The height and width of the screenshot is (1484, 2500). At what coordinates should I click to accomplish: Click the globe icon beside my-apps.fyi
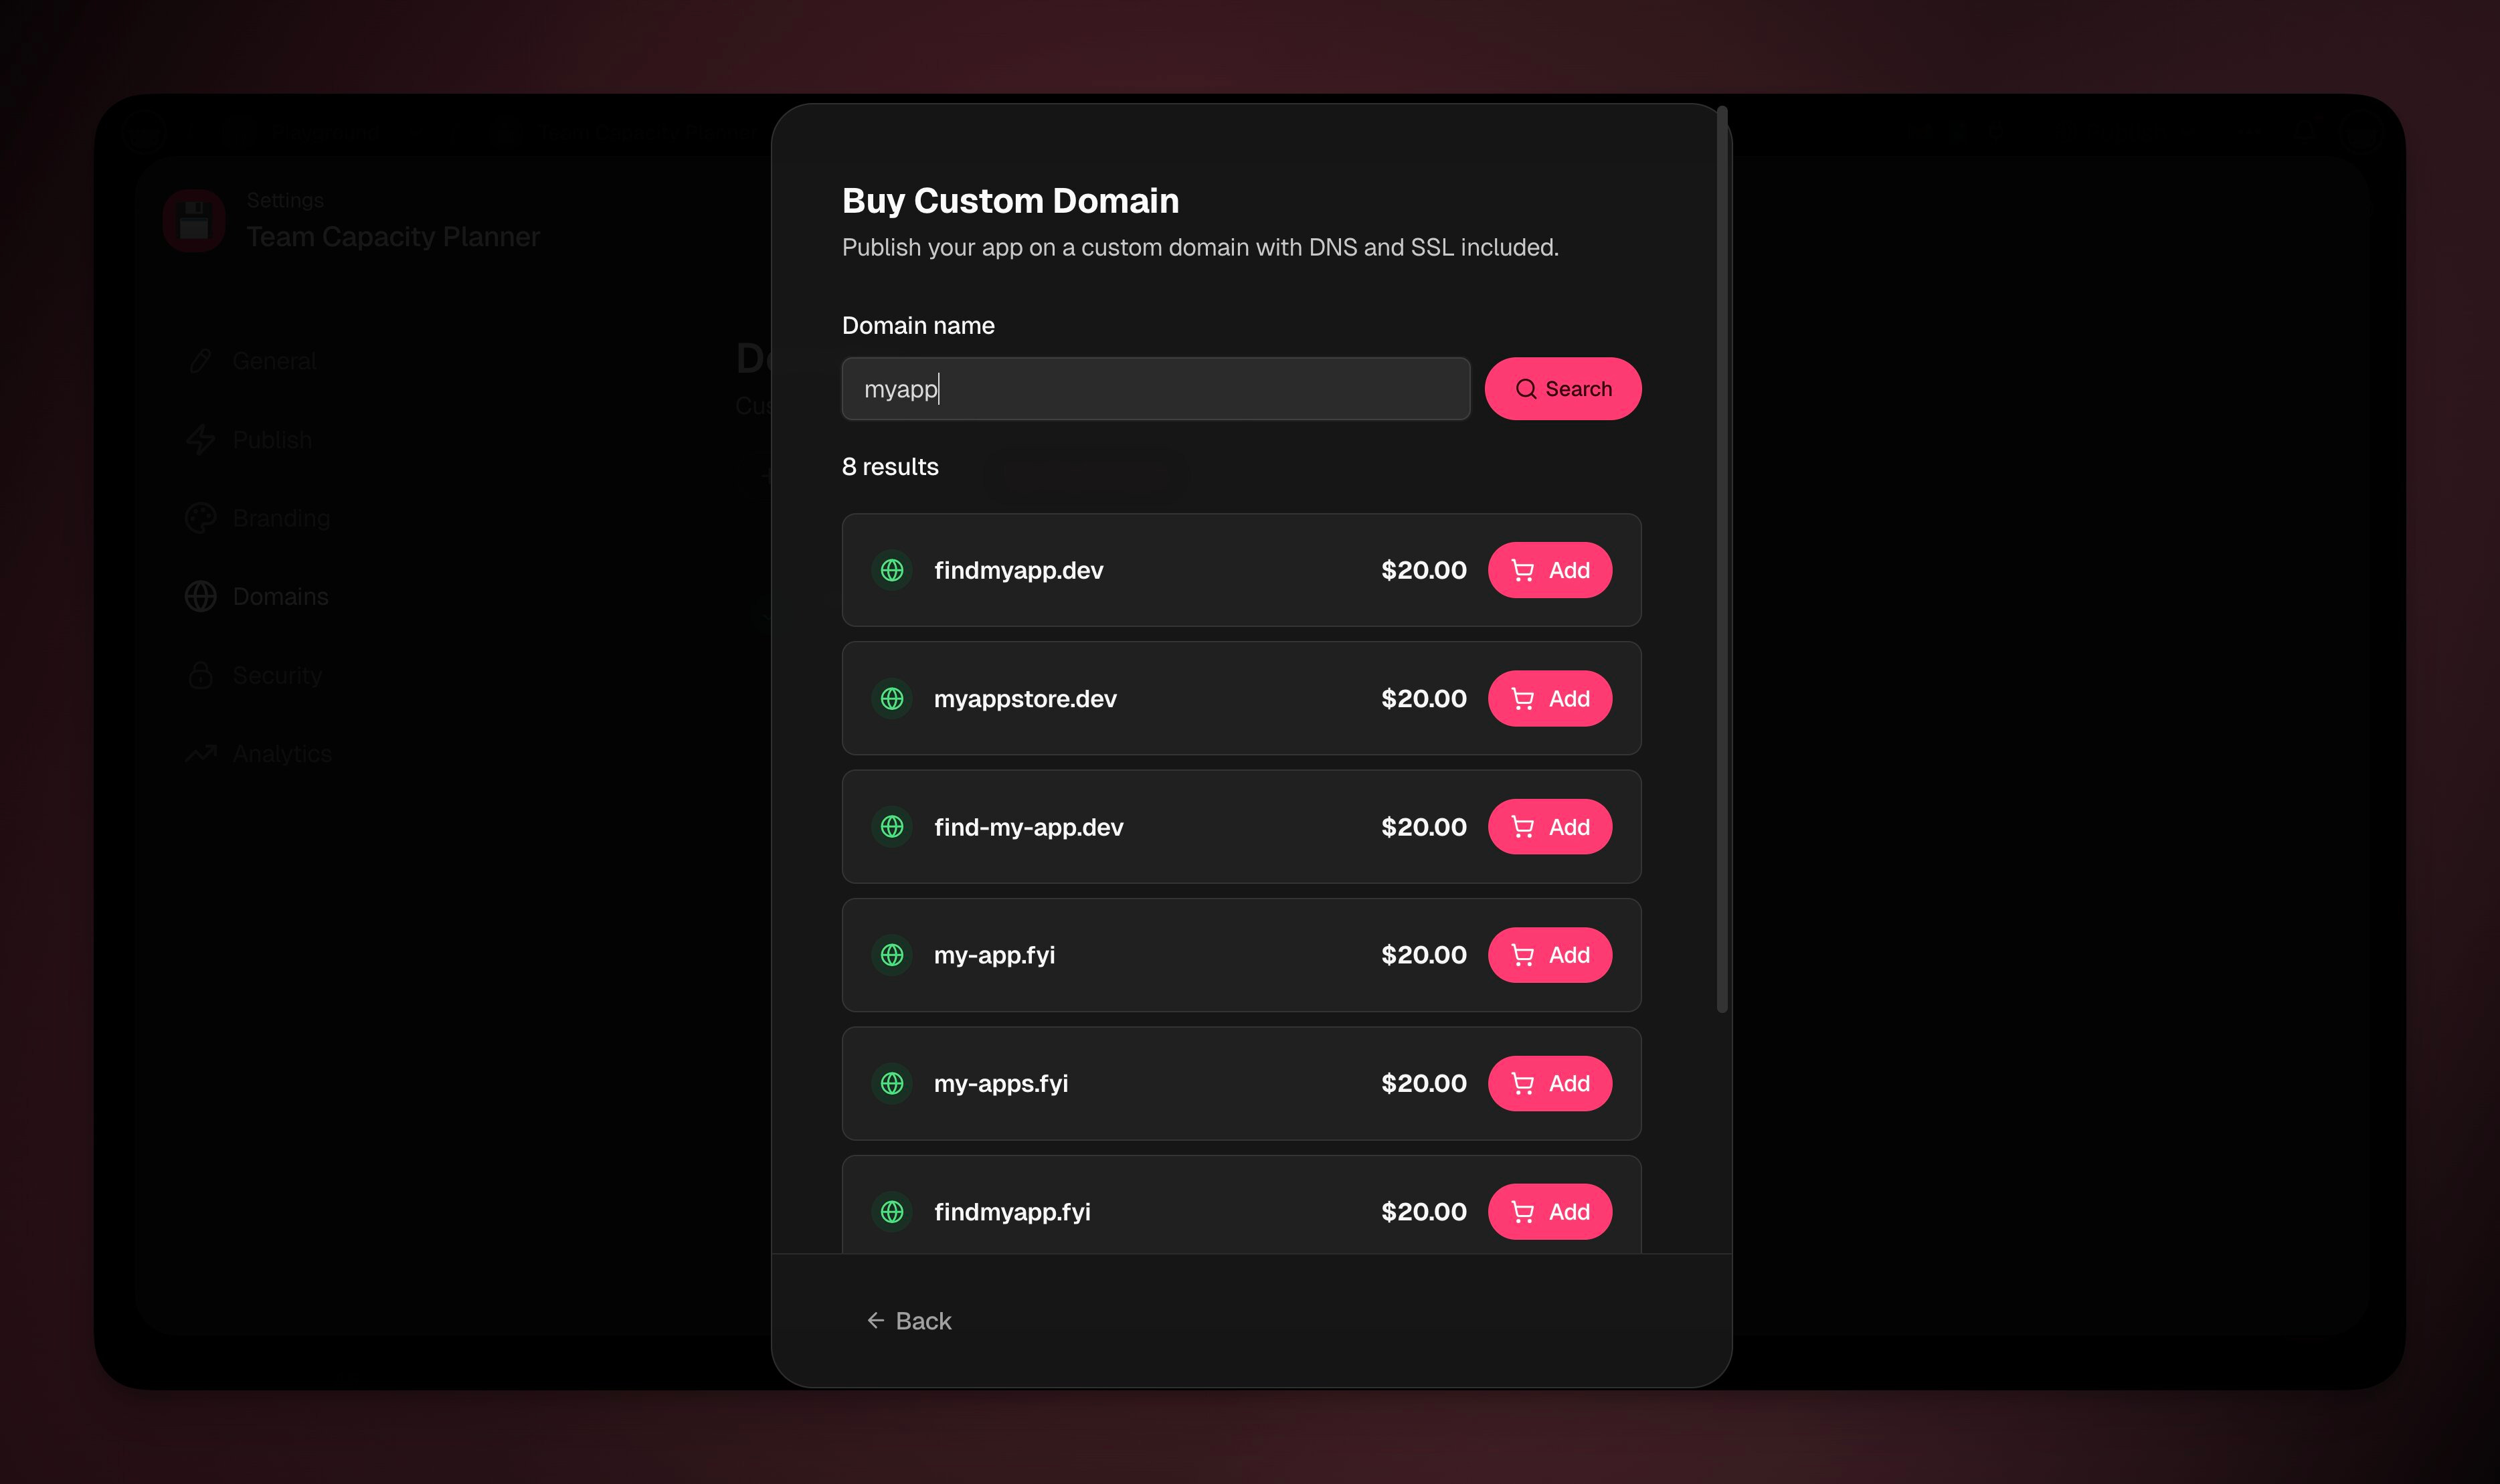click(x=892, y=1083)
